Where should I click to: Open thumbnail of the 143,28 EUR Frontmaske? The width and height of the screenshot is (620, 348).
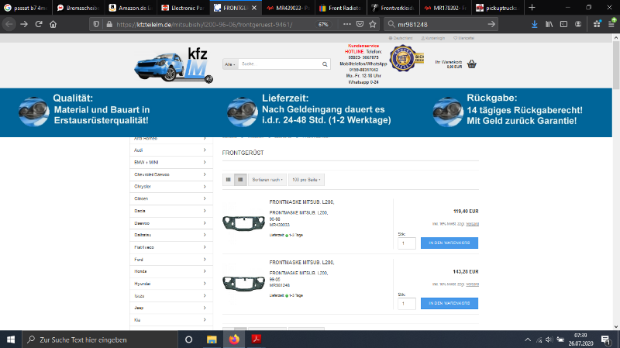point(243,284)
